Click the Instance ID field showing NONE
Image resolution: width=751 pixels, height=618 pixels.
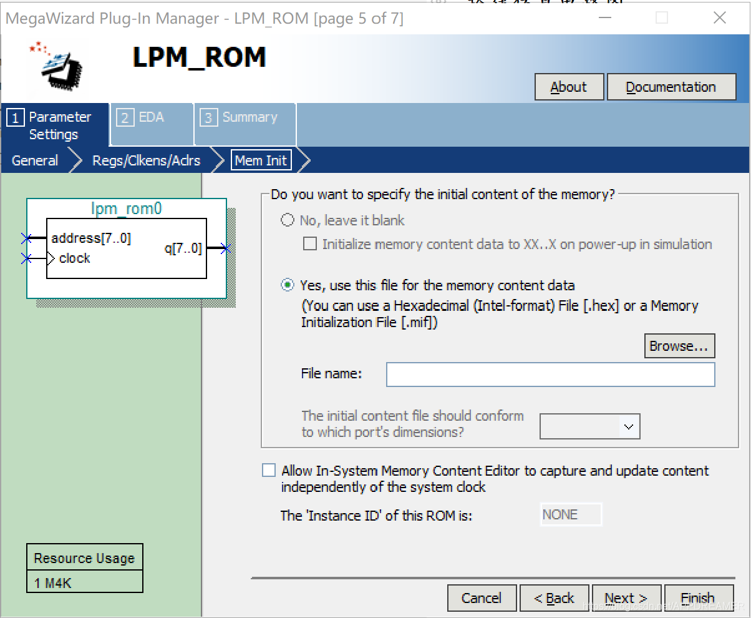click(x=571, y=514)
